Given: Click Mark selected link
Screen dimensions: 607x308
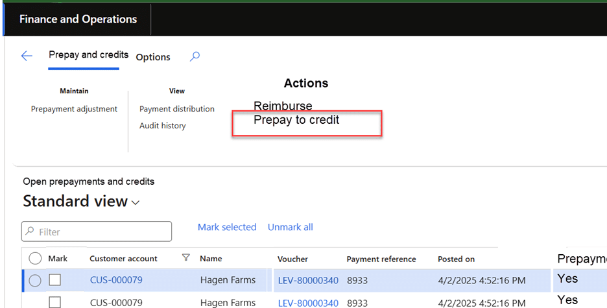Looking at the screenshot, I should coord(227,227).
